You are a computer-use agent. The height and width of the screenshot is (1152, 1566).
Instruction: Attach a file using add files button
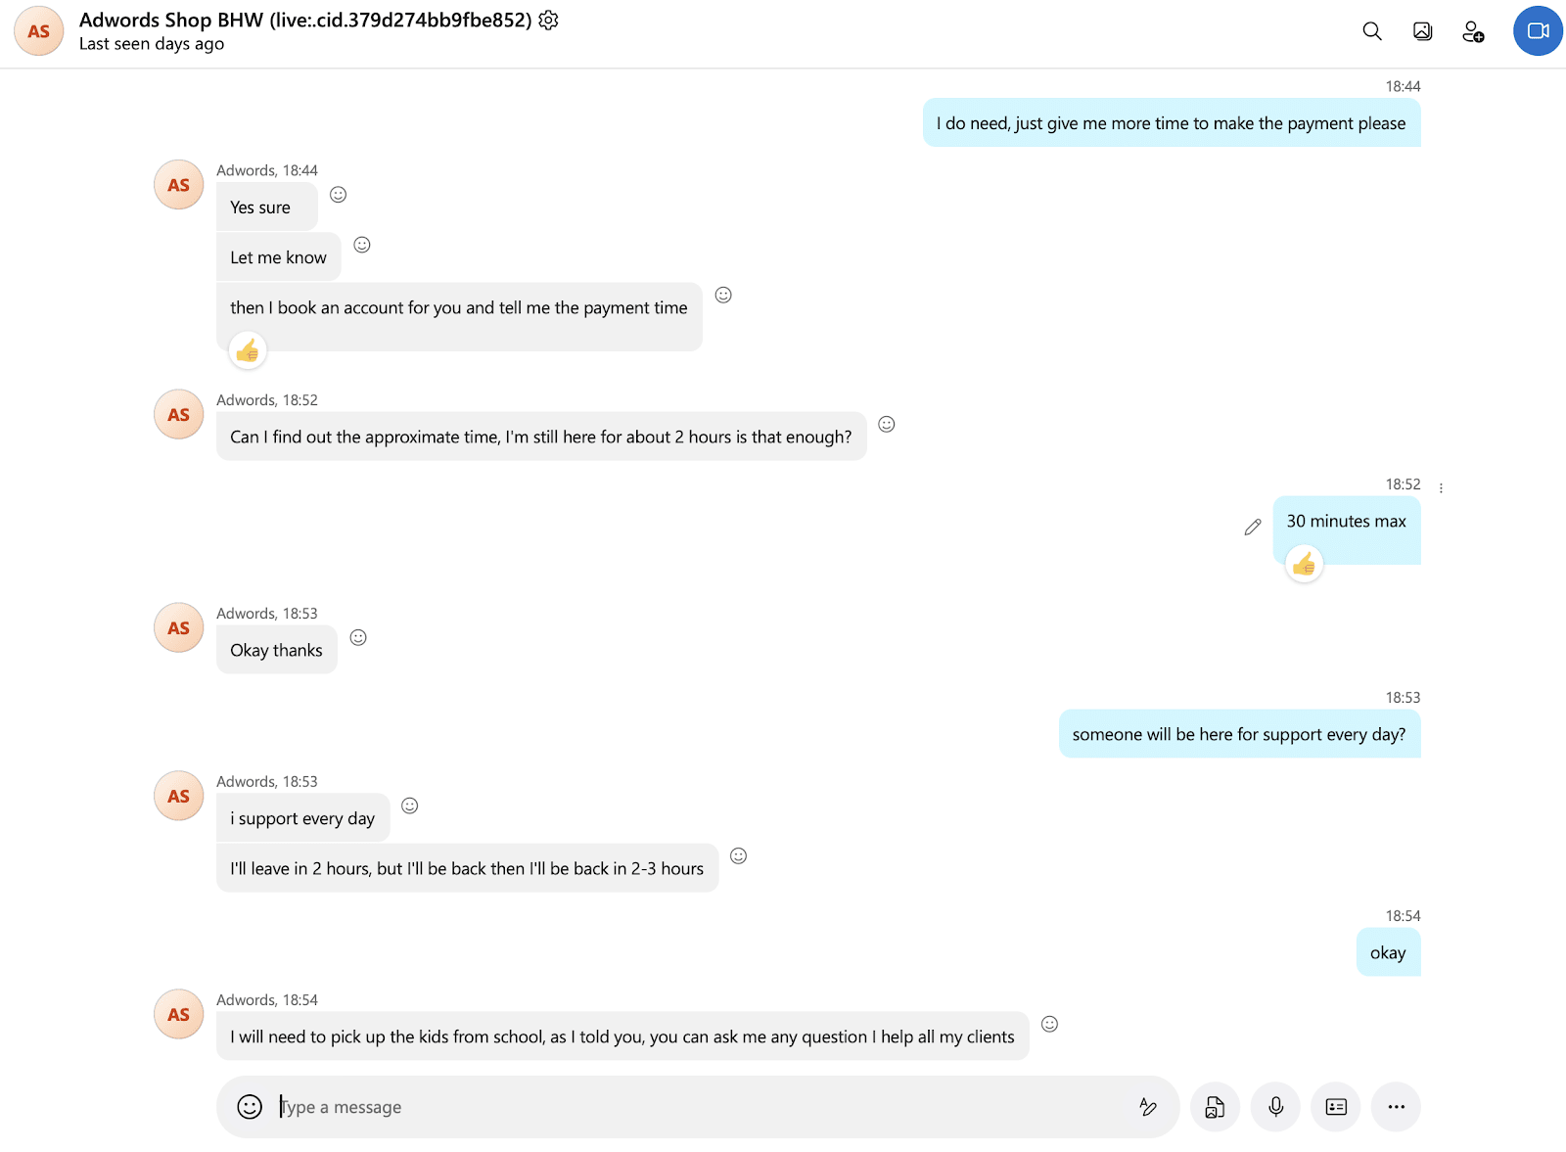coord(1215,1106)
